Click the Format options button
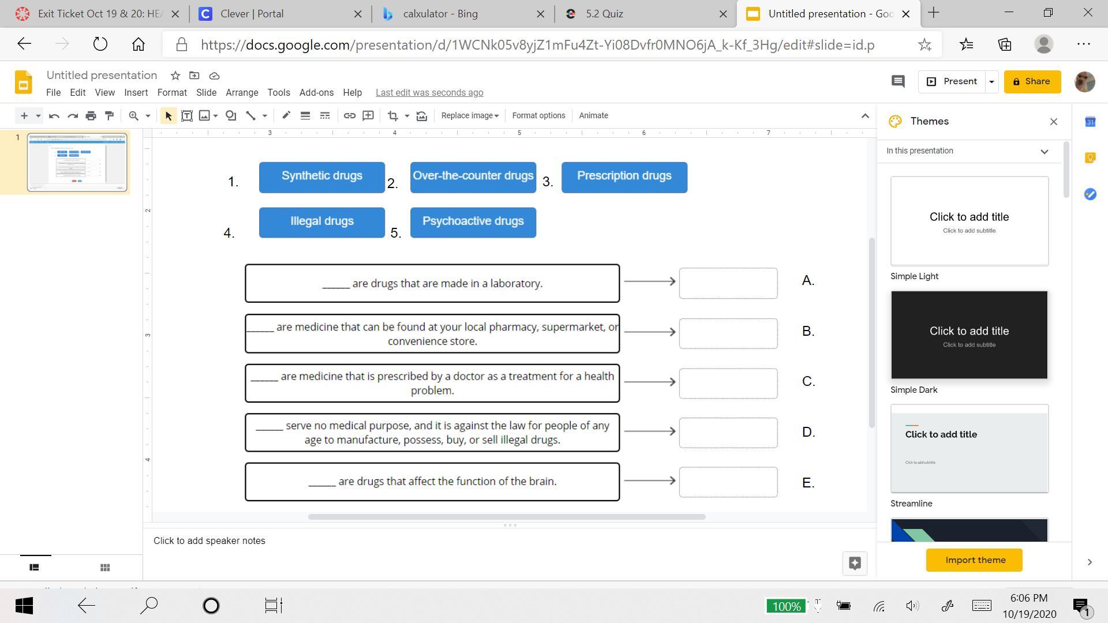The image size is (1108, 623). [x=538, y=116]
